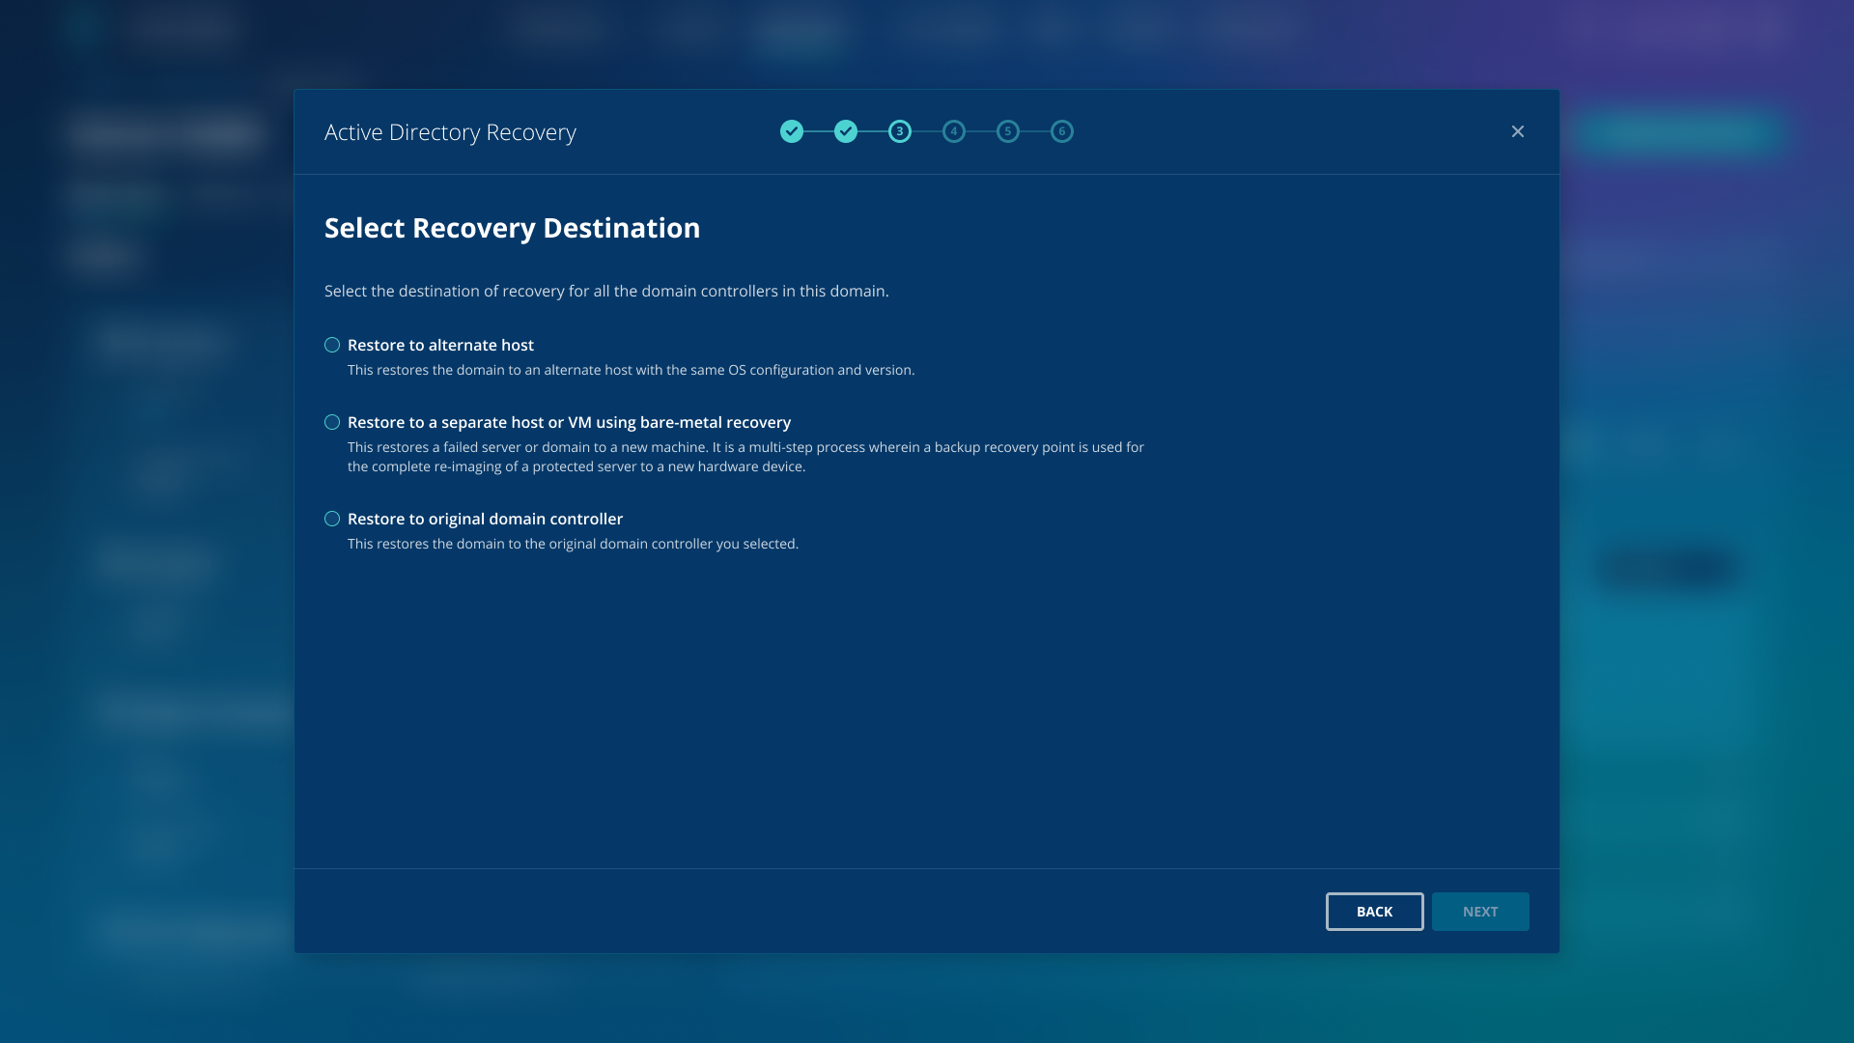The image size is (1854, 1043).
Task: Click the bare-metal recovery option label
Action: coord(569,422)
